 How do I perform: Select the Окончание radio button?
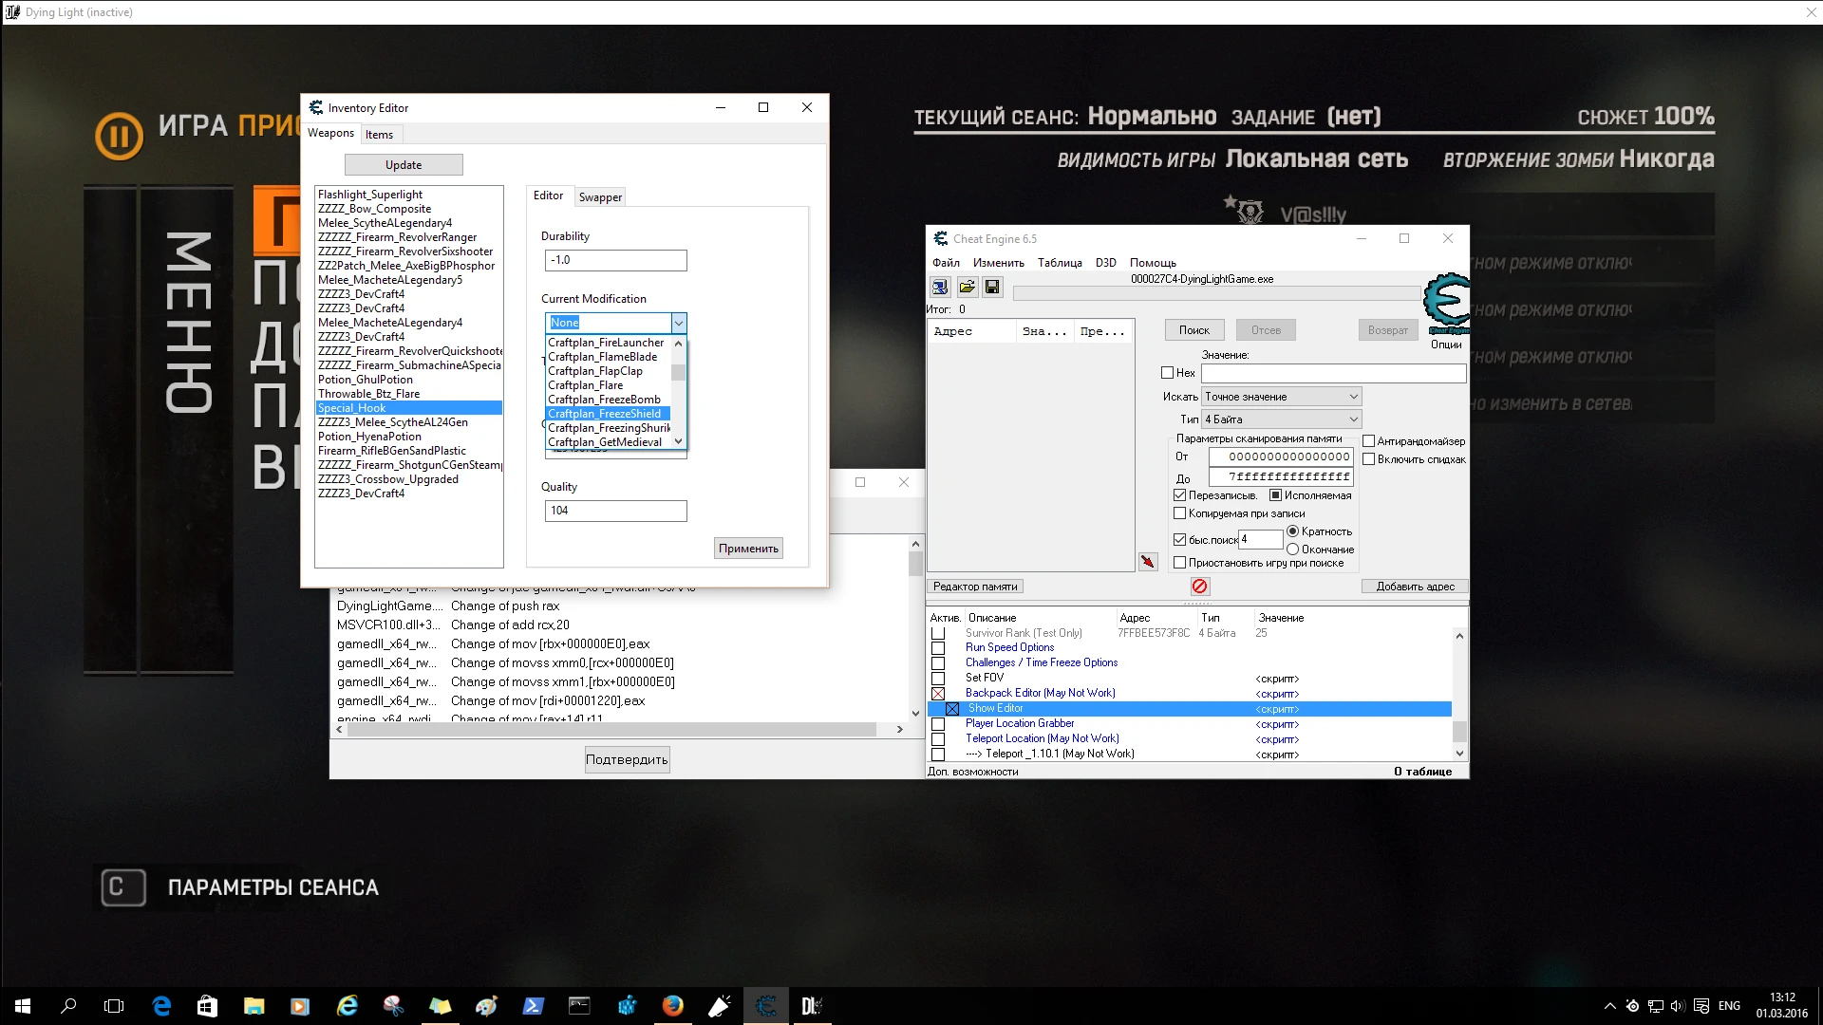[x=1292, y=550]
